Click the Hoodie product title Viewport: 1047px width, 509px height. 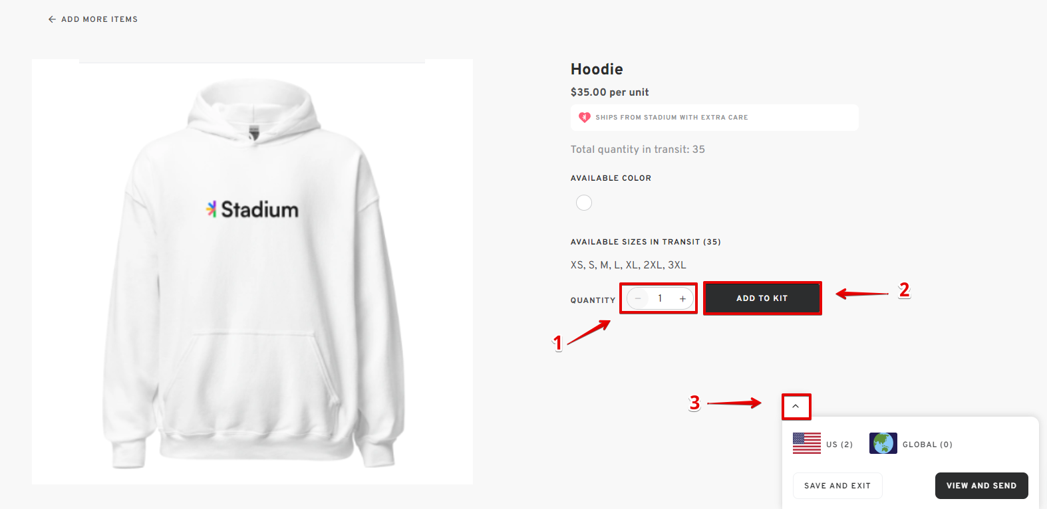(597, 69)
